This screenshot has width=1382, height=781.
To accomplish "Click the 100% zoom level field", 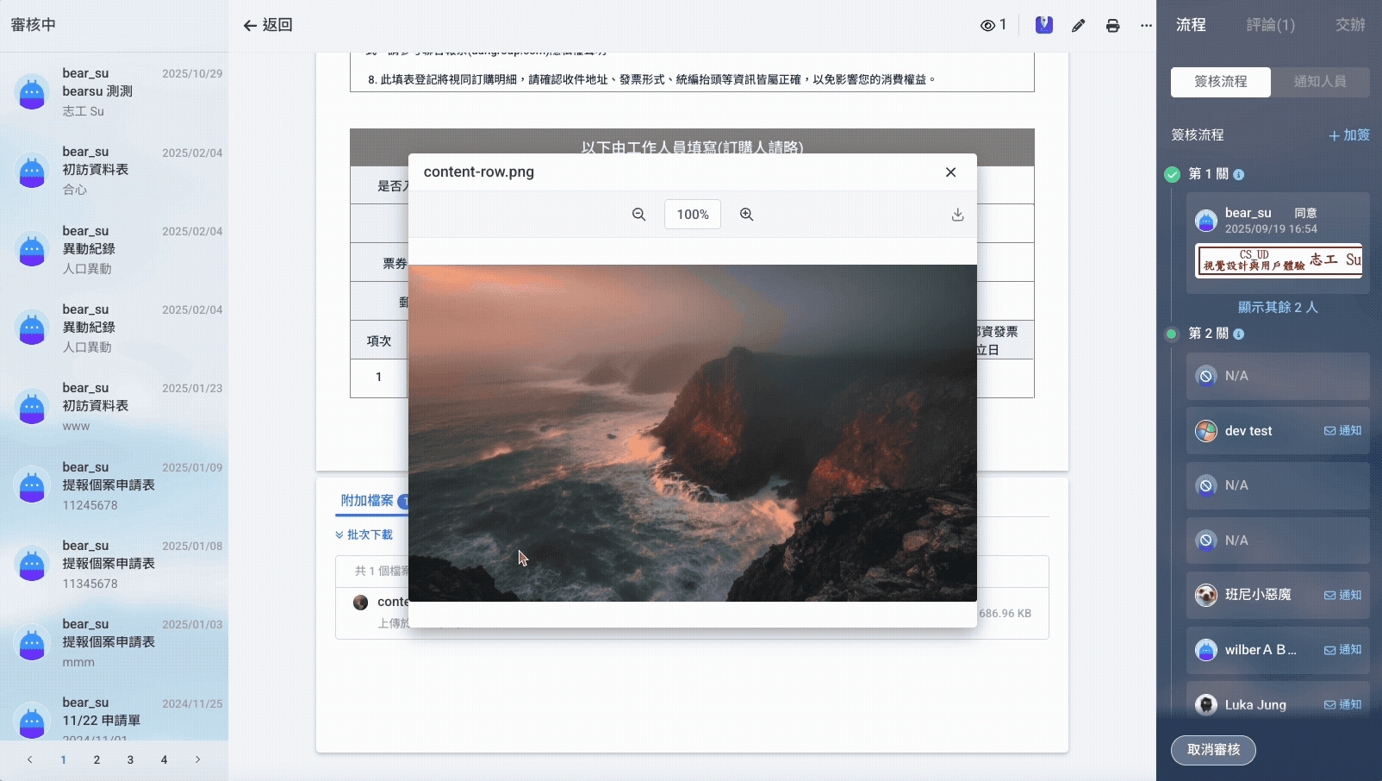I will 693,215.
